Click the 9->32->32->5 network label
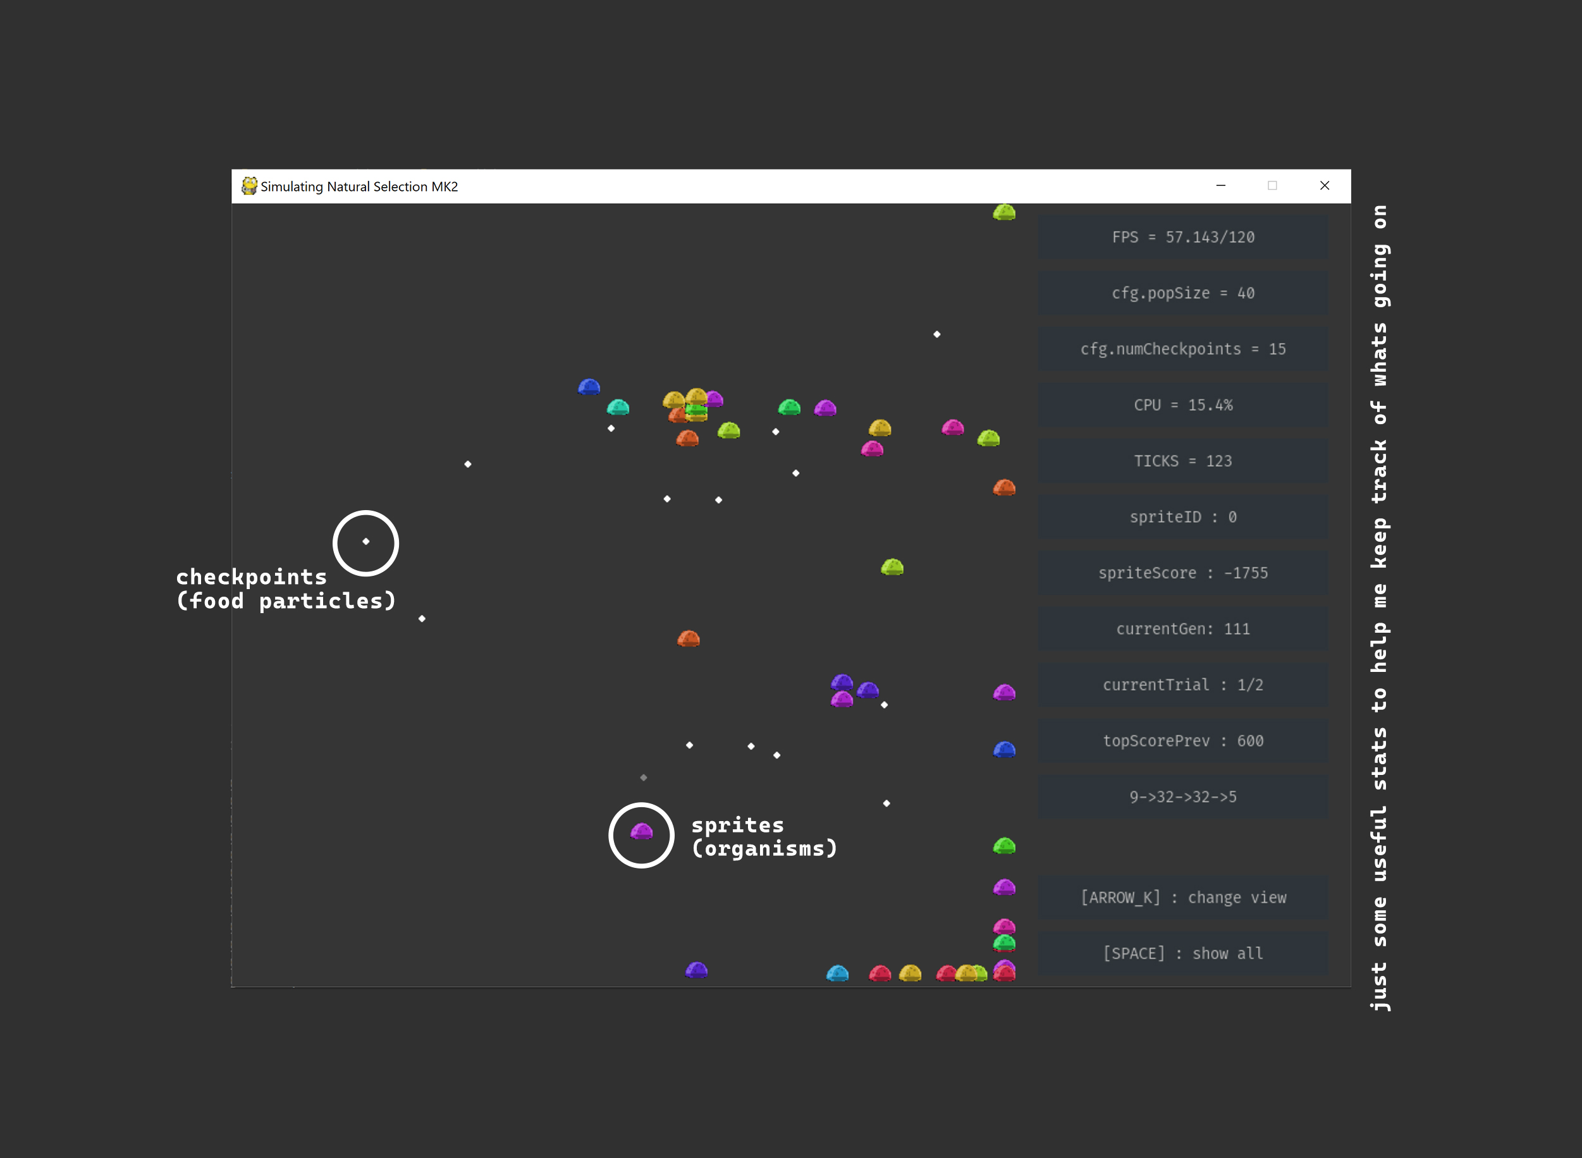The height and width of the screenshot is (1158, 1582). (x=1183, y=797)
